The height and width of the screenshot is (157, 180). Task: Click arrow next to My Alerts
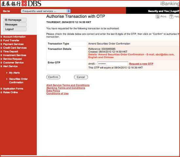point(7,73)
